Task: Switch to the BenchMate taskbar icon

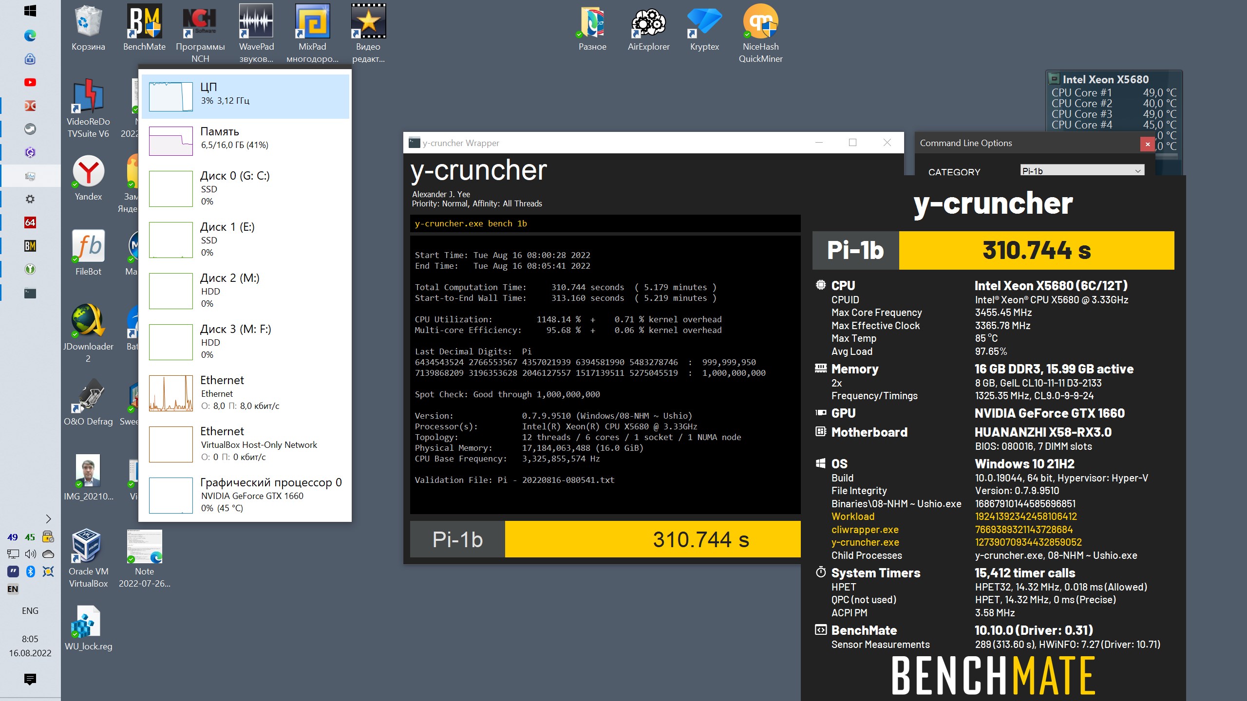Action: [x=30, y=246]
